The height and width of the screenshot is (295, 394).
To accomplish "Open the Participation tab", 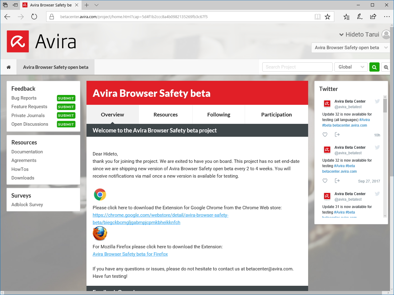I will click(x=276, y=114).
